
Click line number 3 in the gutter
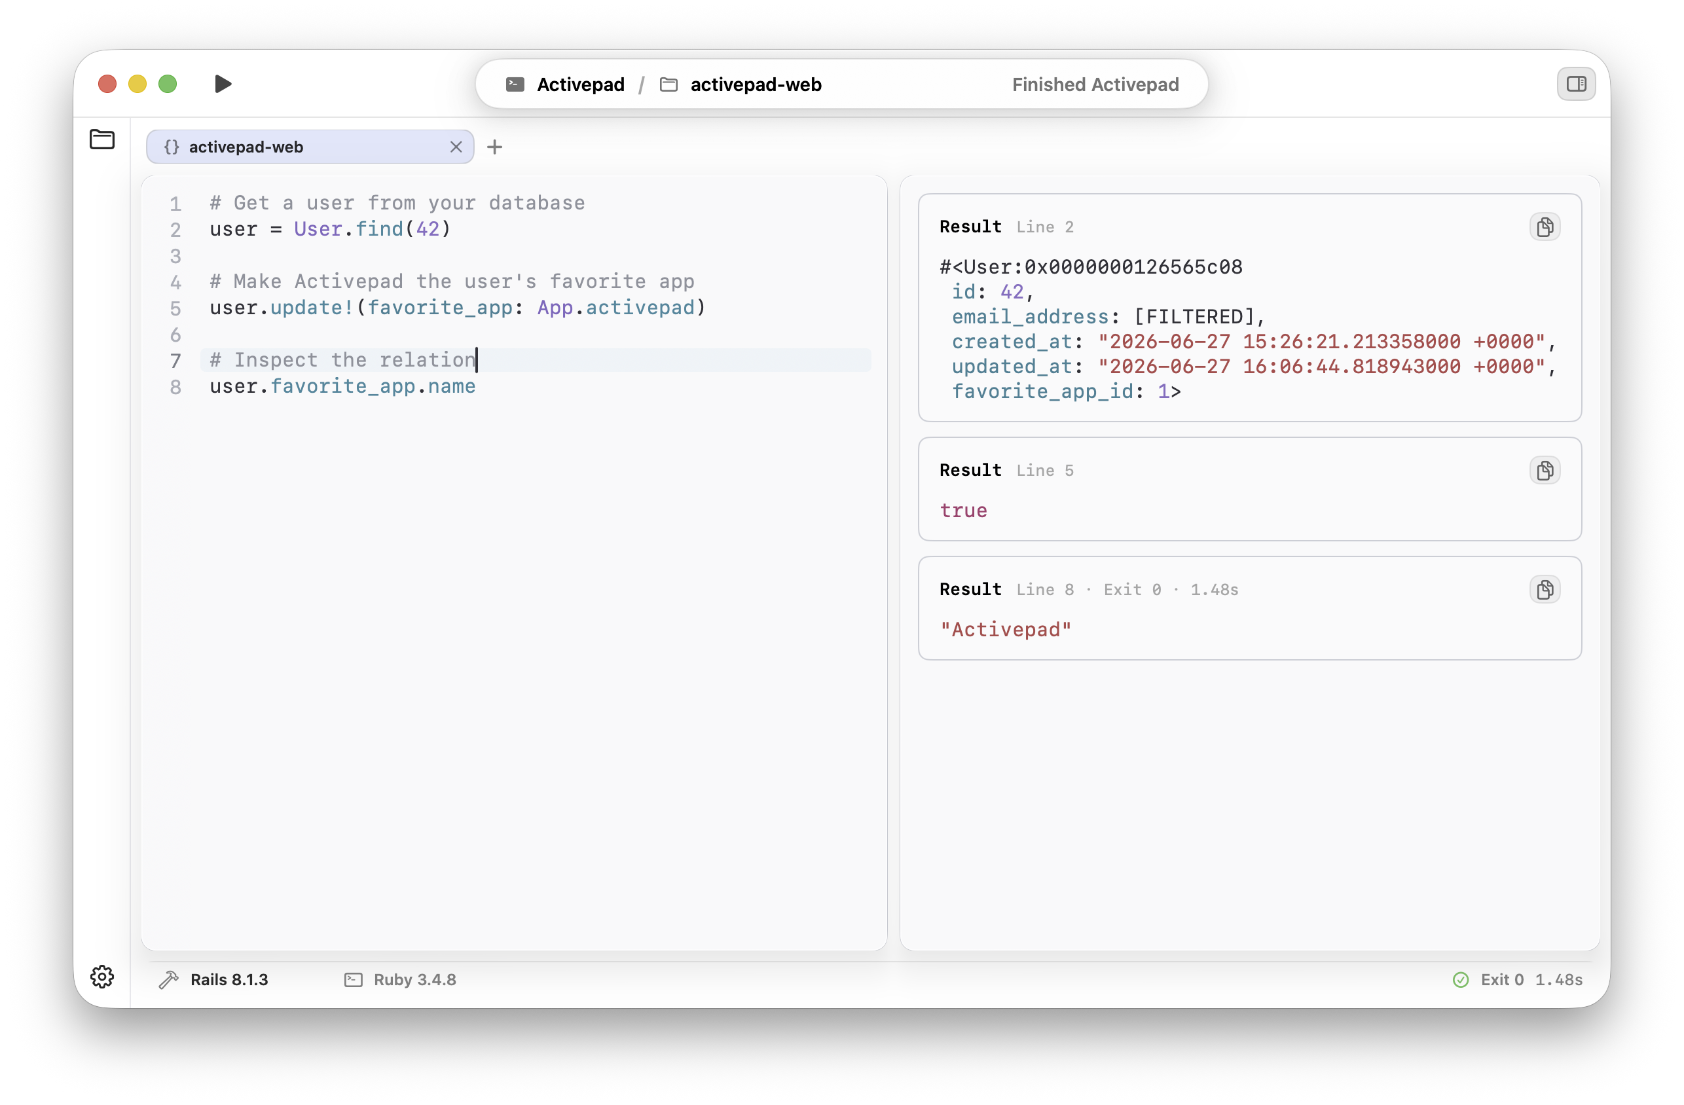coord(175,255)
